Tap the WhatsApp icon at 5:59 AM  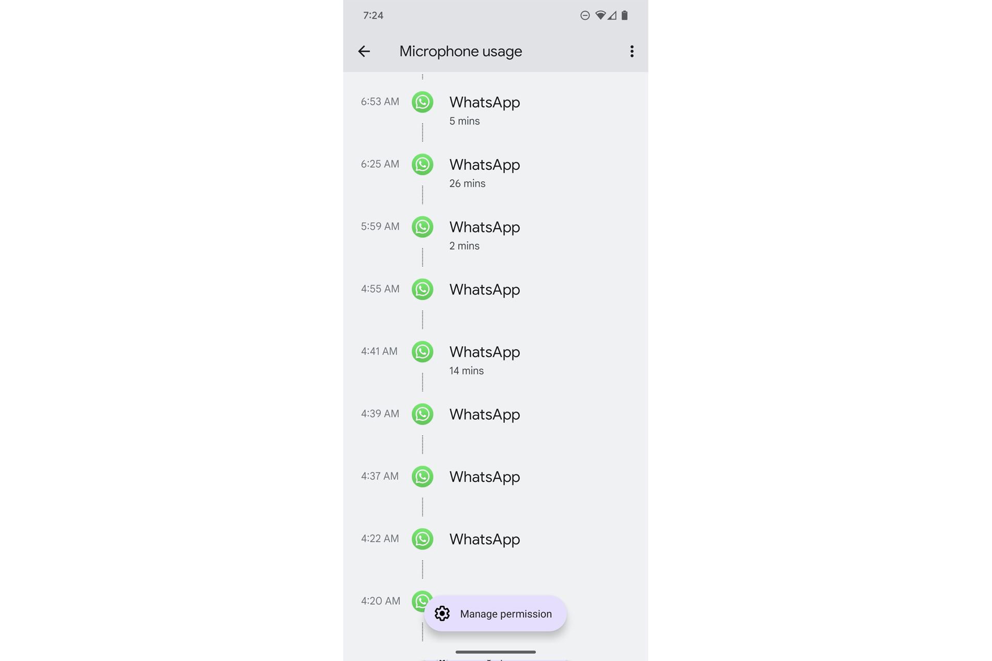point(423,227)
